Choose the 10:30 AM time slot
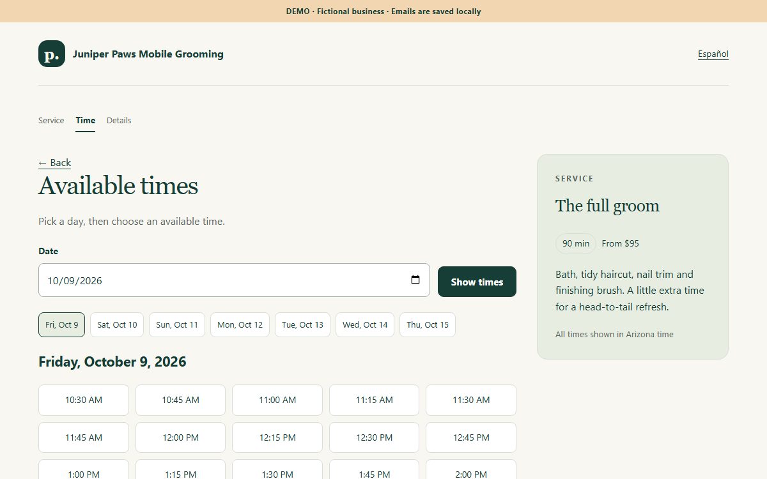The width and height of the screenshot is (767, 479). click(84, 400)
